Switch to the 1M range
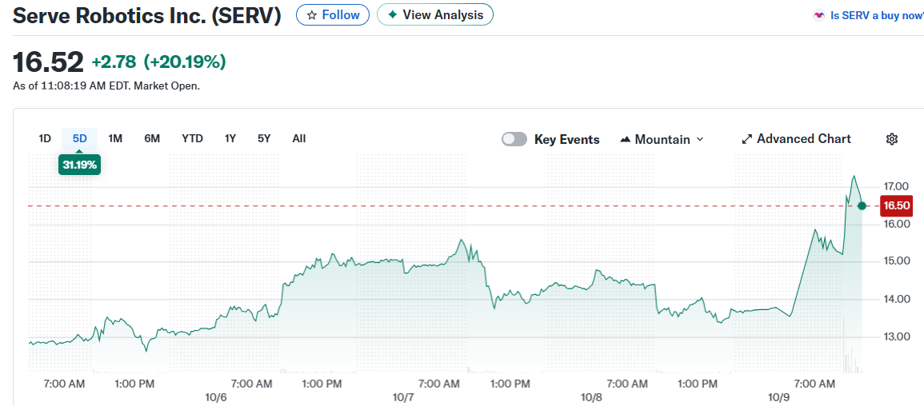The width and height of the screenshot is (924, 406). pos(115,138)
